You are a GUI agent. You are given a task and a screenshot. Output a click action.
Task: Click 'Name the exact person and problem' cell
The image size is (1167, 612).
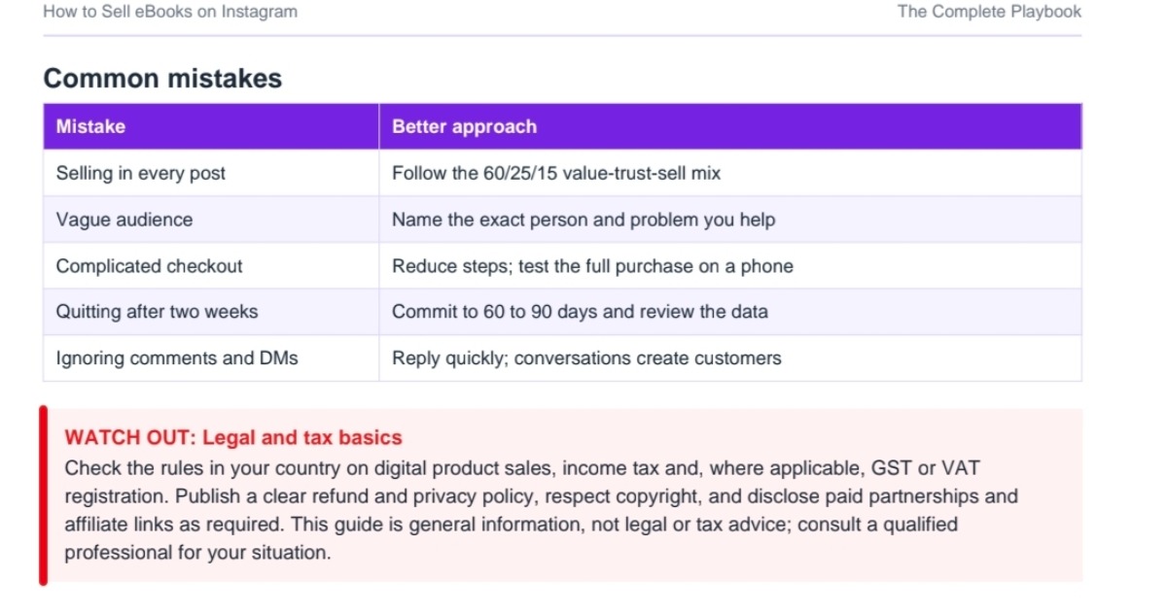(730, 220)
